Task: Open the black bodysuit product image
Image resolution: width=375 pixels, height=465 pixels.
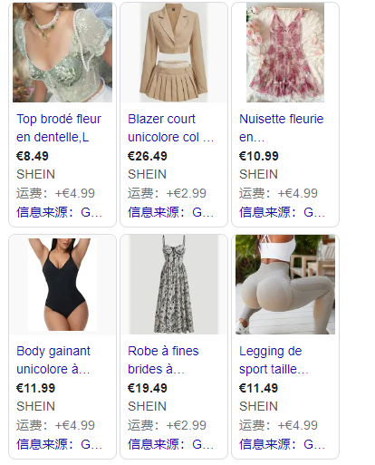Action: (x=62, y=285)
